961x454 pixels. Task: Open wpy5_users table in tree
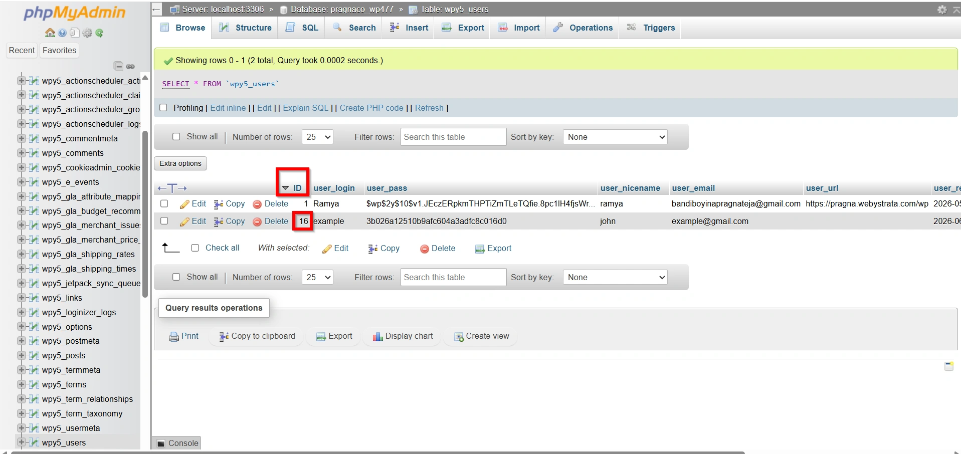coord(64,442)
